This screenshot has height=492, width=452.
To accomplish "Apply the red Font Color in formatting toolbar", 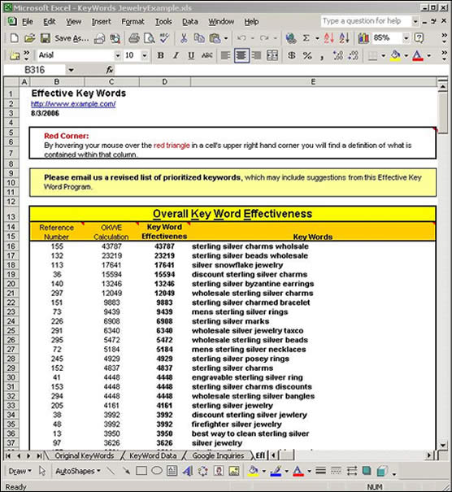I will pos(418,55).
